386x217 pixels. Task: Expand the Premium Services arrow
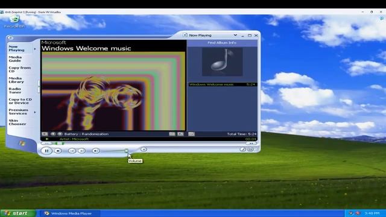point(35,112)
